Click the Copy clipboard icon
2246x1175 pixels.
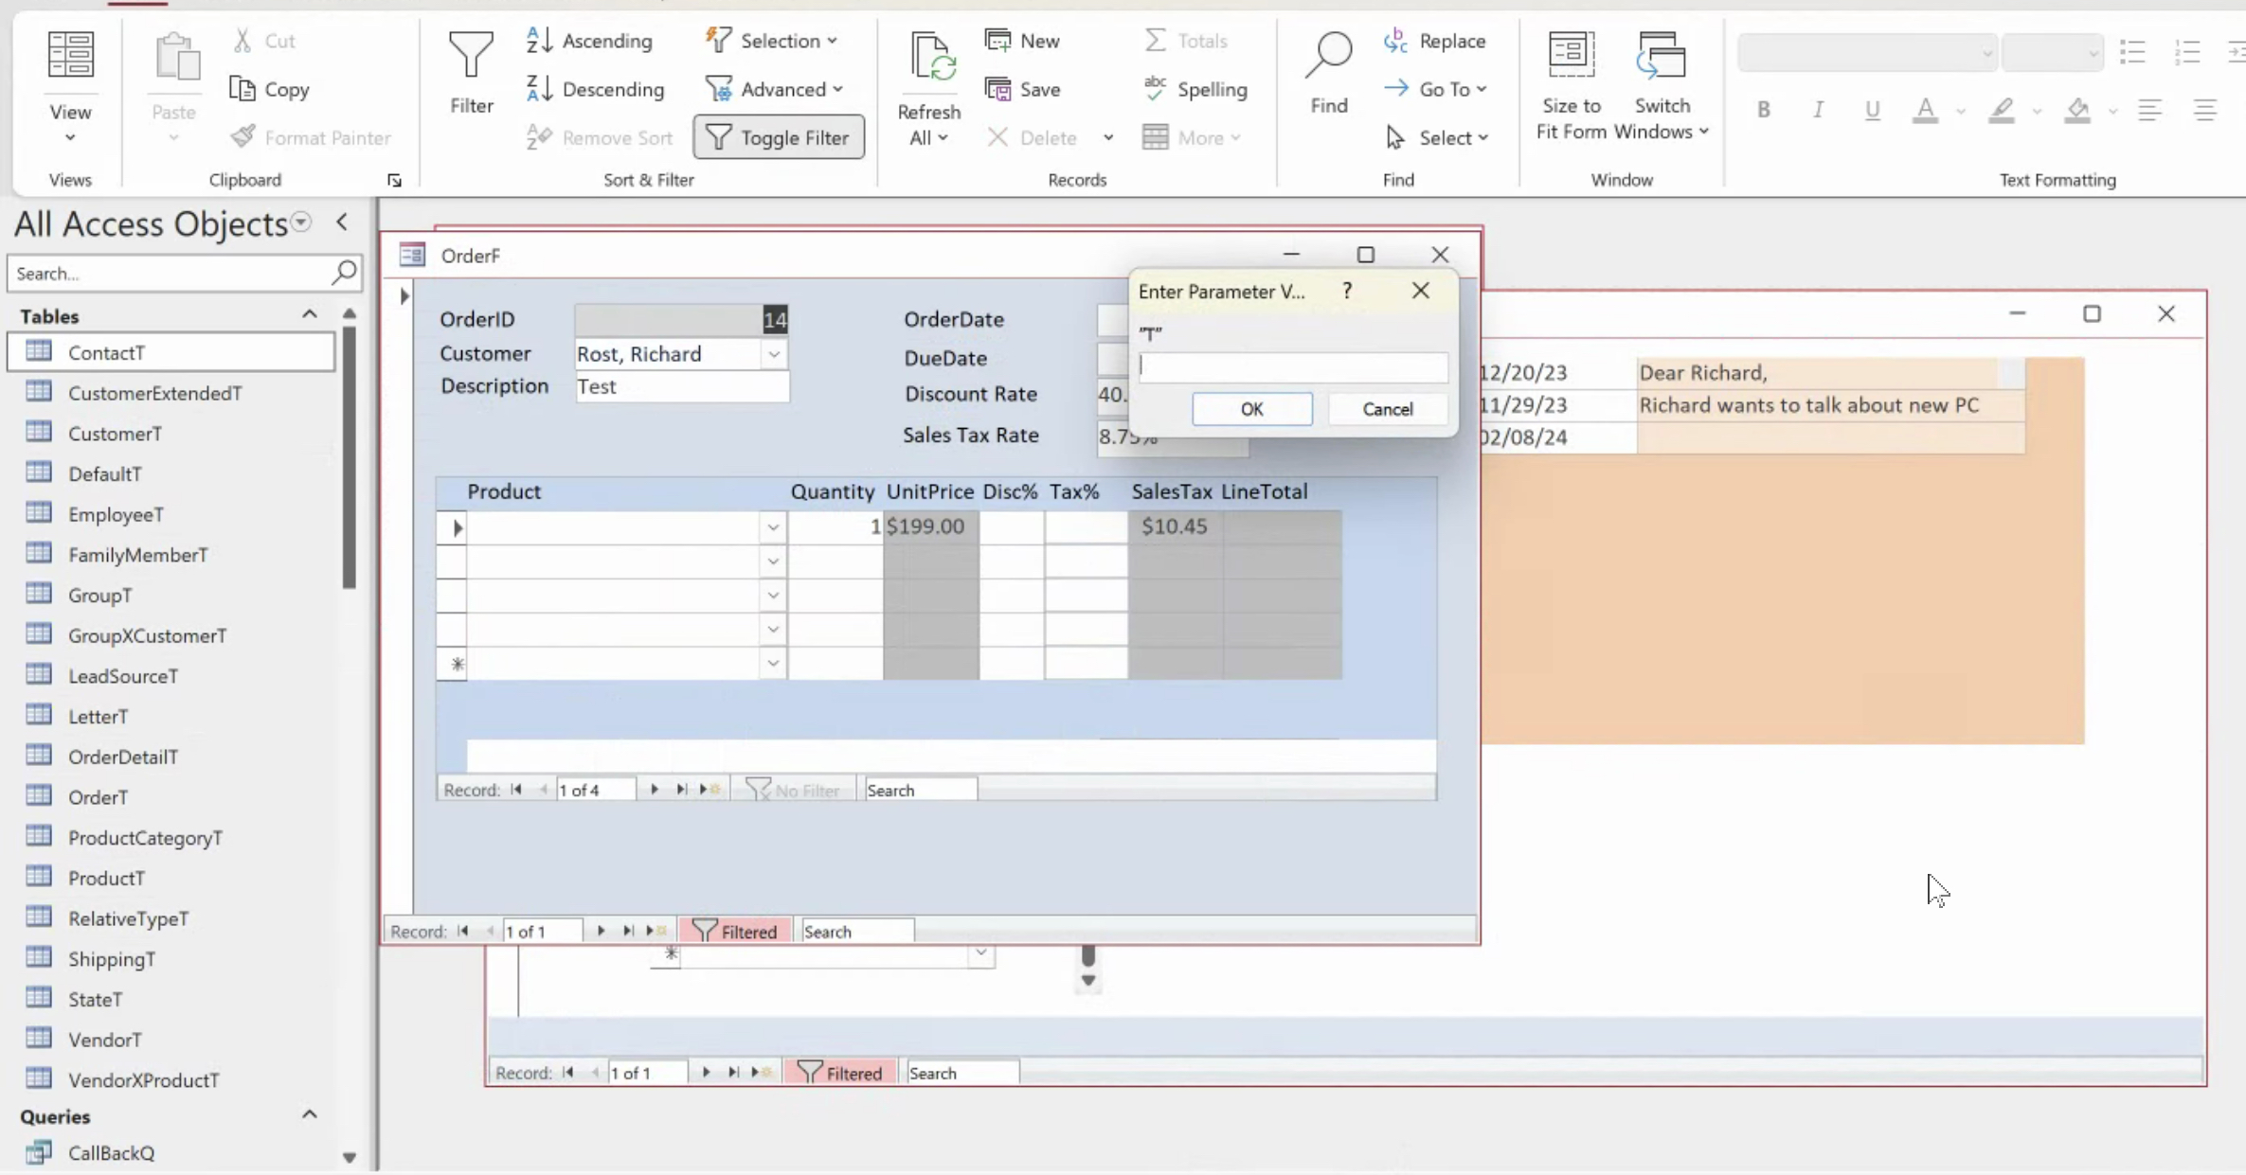coord(243,89)
